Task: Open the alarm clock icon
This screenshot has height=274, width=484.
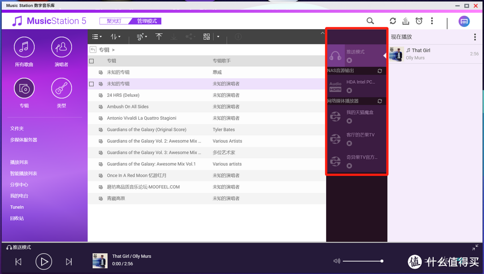Action: pyautogui.click(x=419, y=21)
